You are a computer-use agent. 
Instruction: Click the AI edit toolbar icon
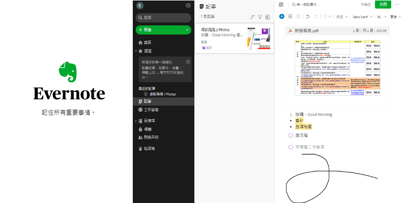coord(327,17)
